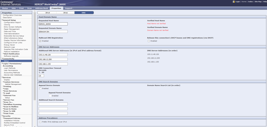Click the lock and key login icon
The height and width of the screenshot is (127, 267).
(x=234, y=2)
